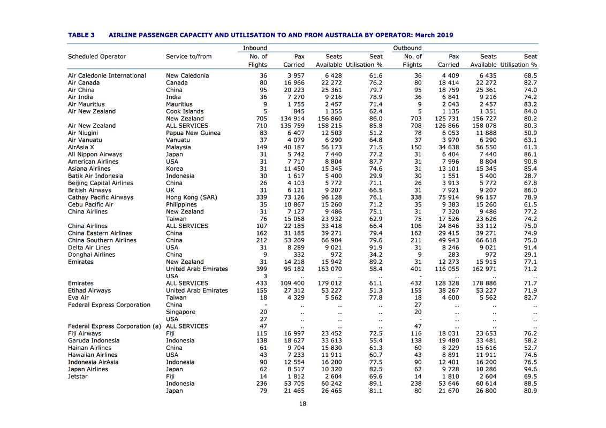Screen dimensions: 606x428
Task: Click Cathay Pacific Airways operator name
Action: pos(101,197)
